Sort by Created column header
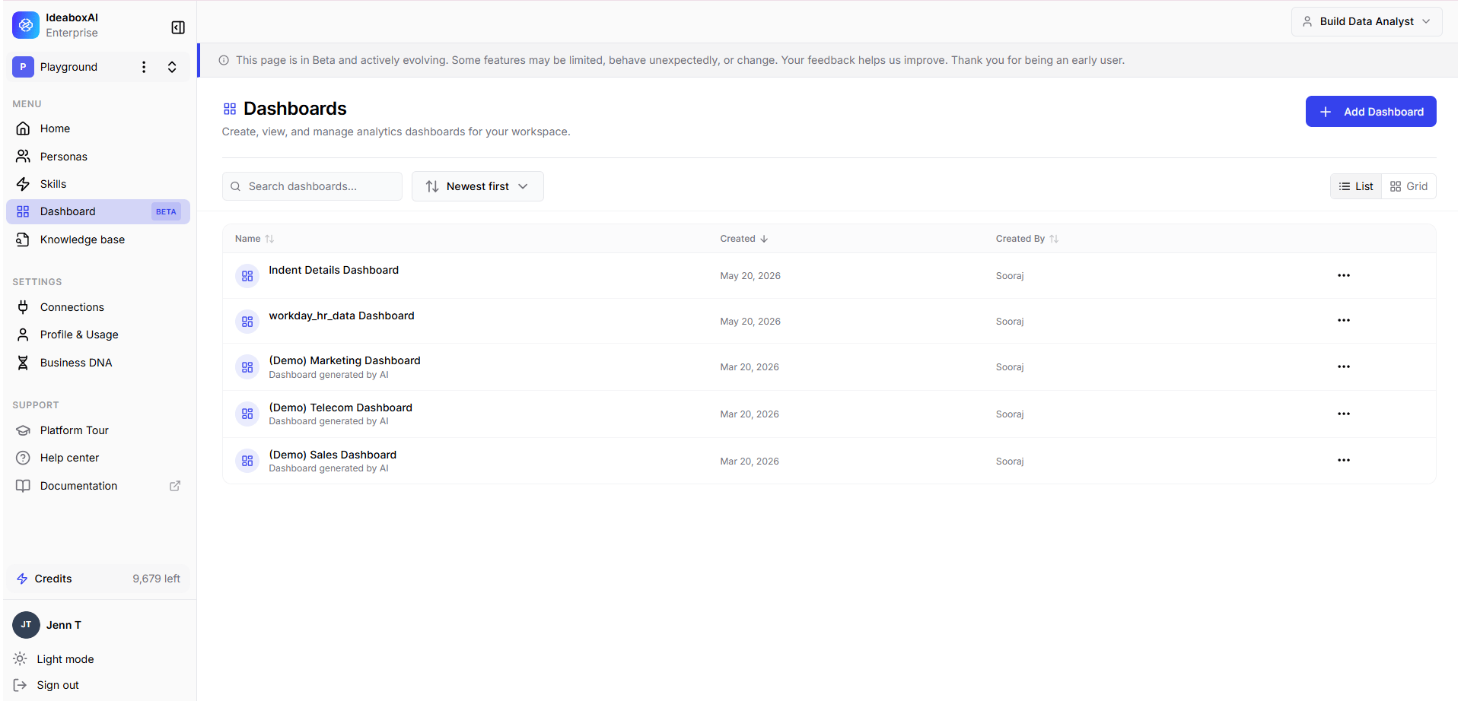The width and height of the screenshot is (1461, 701). [x=744, y=239]
